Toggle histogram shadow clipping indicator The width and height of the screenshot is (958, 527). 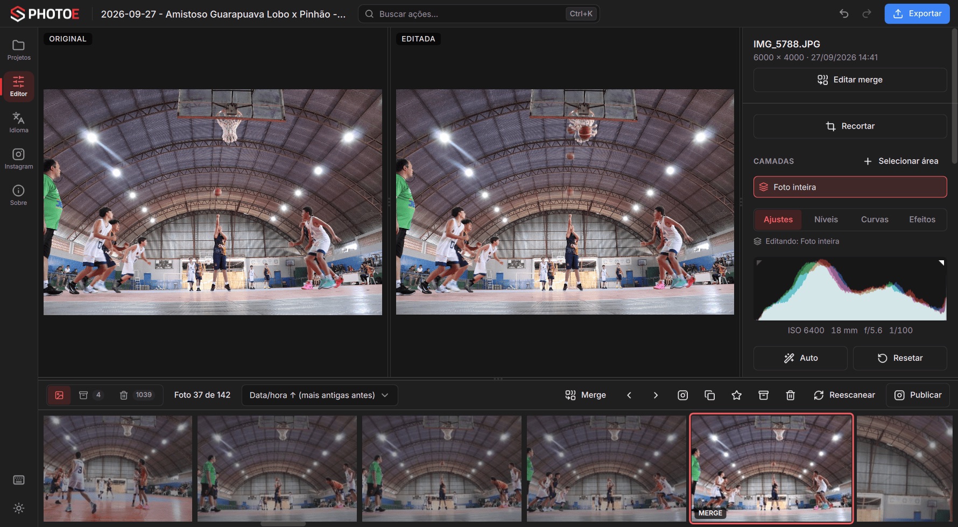click(759, 263)
